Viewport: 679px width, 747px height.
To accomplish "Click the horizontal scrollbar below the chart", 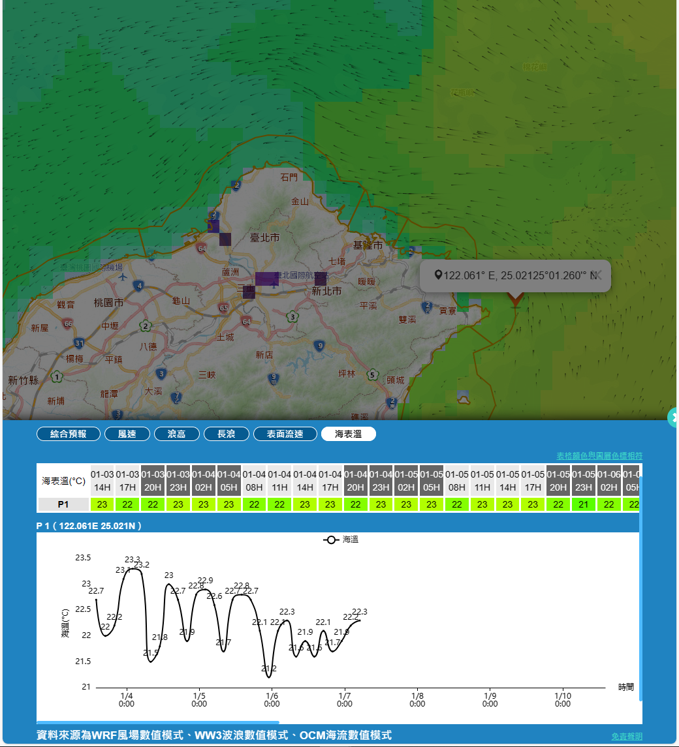I will point(158,722).
